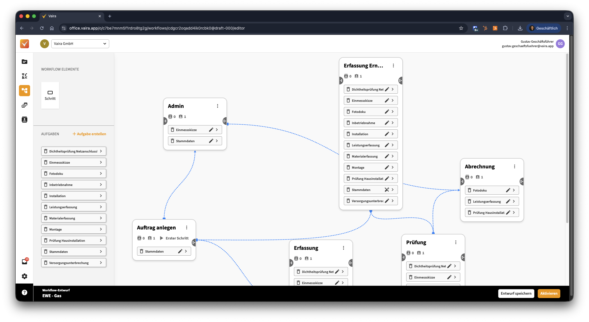The height and width of the screenshot is (322, 589).
Task: Open three-dot menu of Abrechnung step
Action: pyautogui.click(x=515, y=166)
